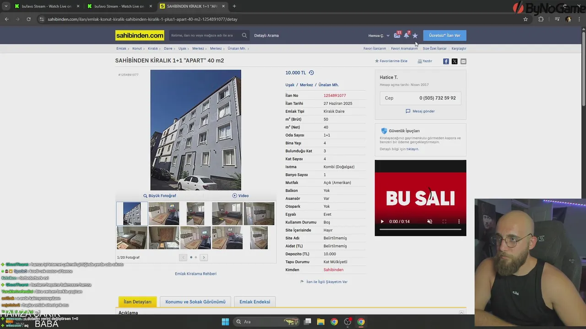
Task: Click Yazdır print link
Action: [x=425, y=61]
